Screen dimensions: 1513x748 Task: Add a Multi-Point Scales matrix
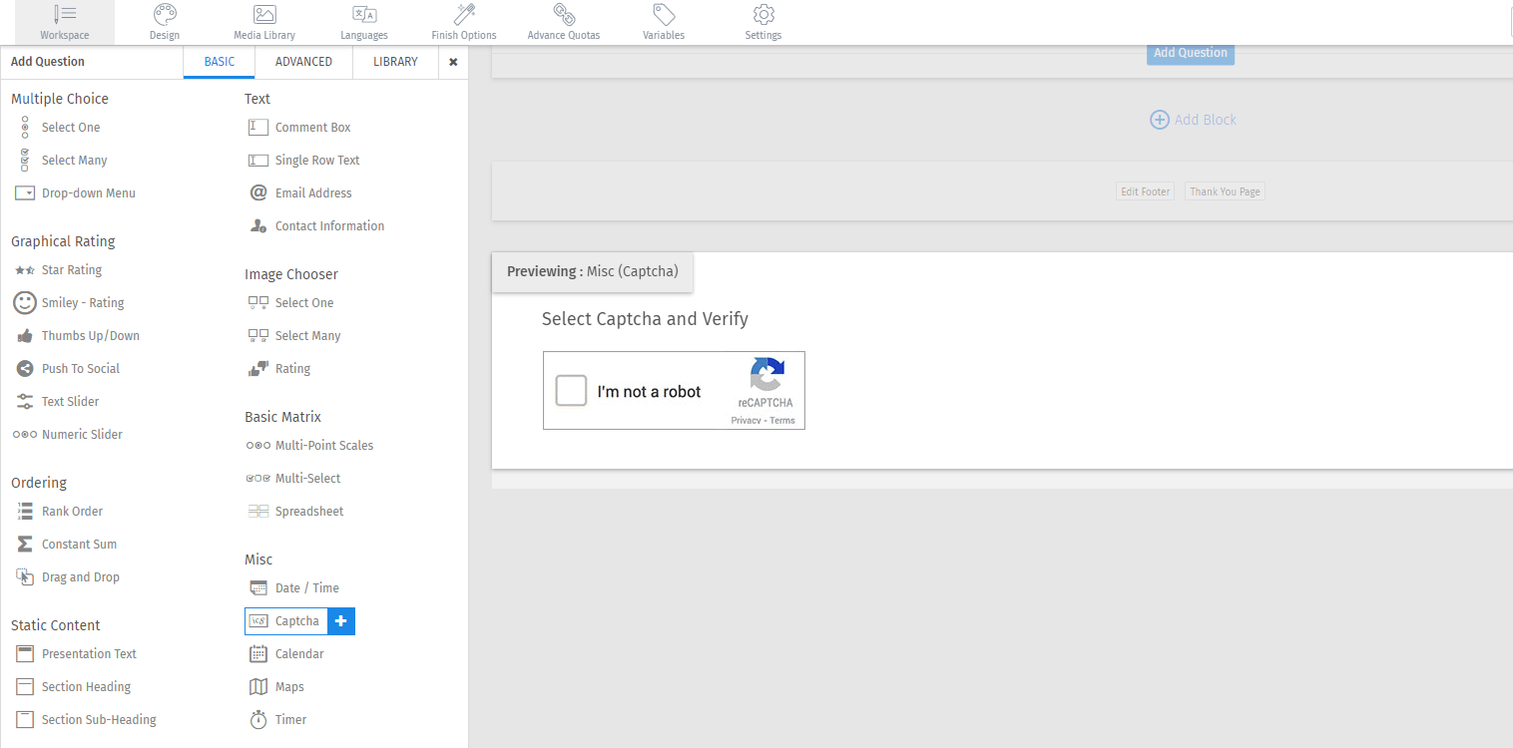pyautogui.click(x=309, y=446)
